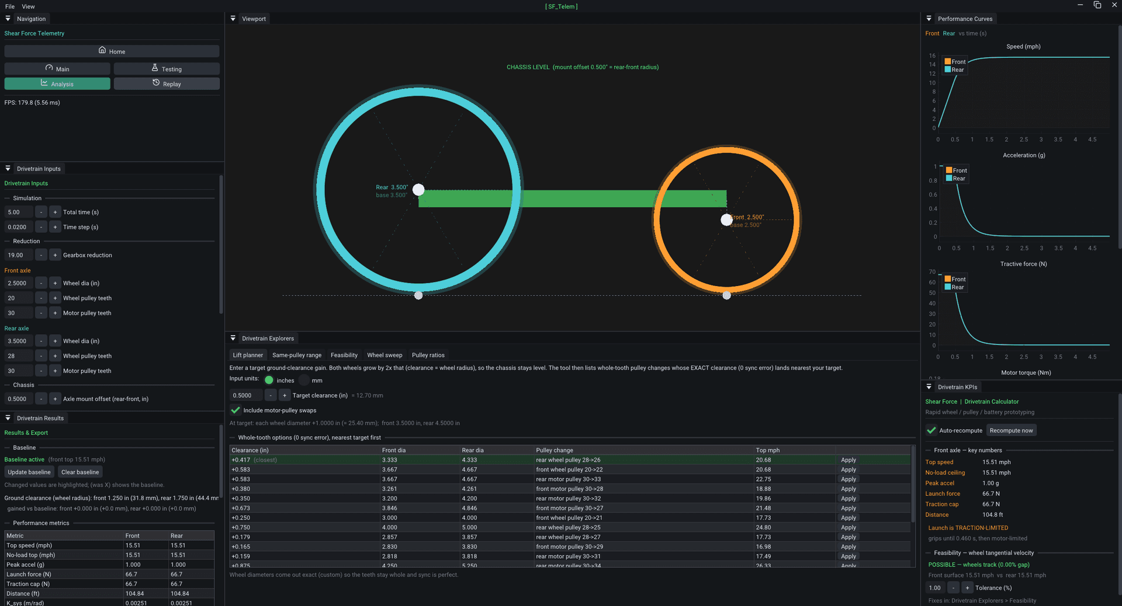The image size is (1122, 606).
Task: Collapse the Drivetrain KPIs panel
Action: (929, 387)
